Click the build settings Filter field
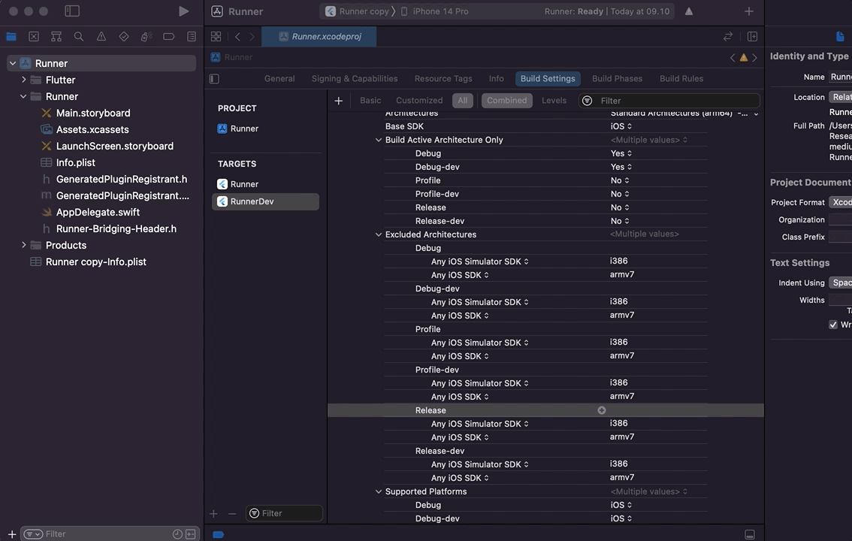Image resolution: width=852 pixels, height=541 pixels. pos(669,101)
